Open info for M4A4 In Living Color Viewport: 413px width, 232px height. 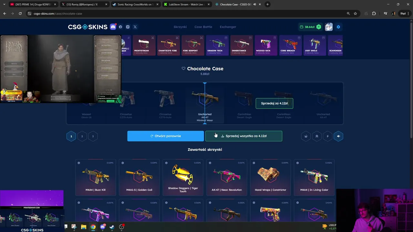pos(298,163)
